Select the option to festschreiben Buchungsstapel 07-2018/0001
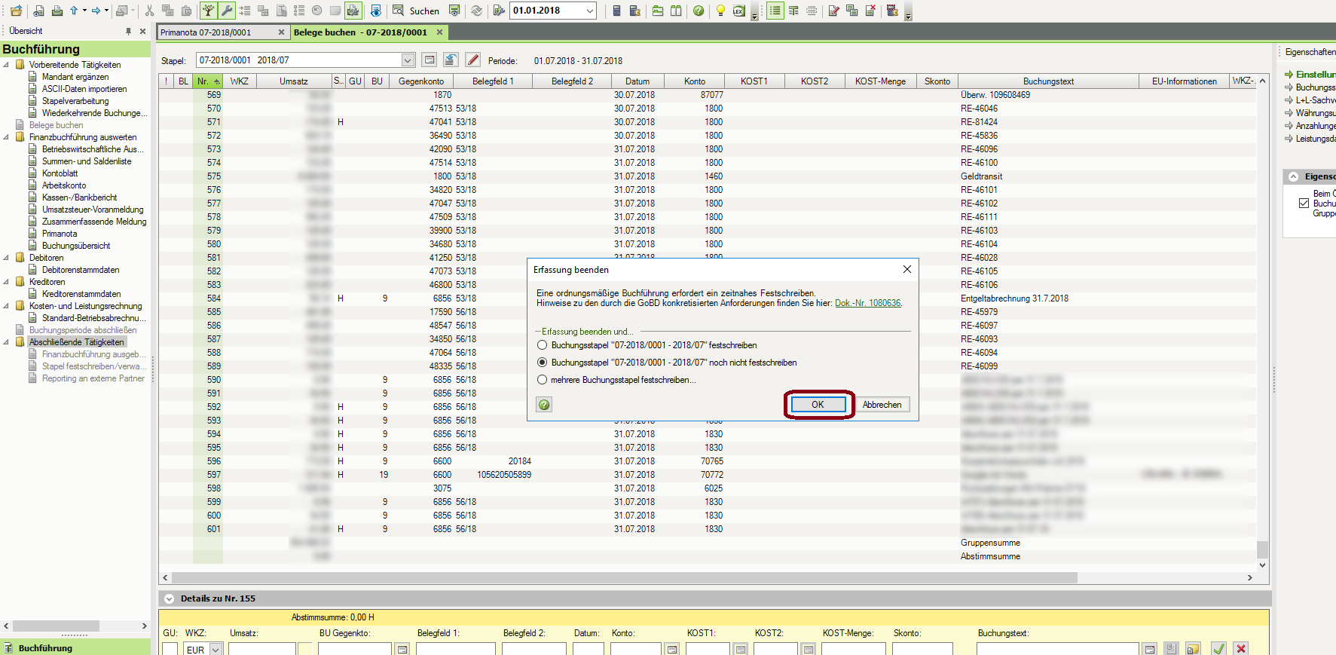 [543, 345]
